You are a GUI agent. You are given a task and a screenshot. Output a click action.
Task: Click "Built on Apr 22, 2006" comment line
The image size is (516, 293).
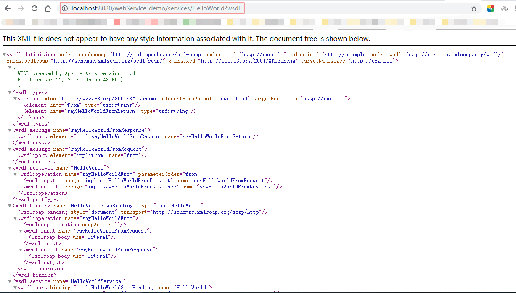(x=70, y=80)
